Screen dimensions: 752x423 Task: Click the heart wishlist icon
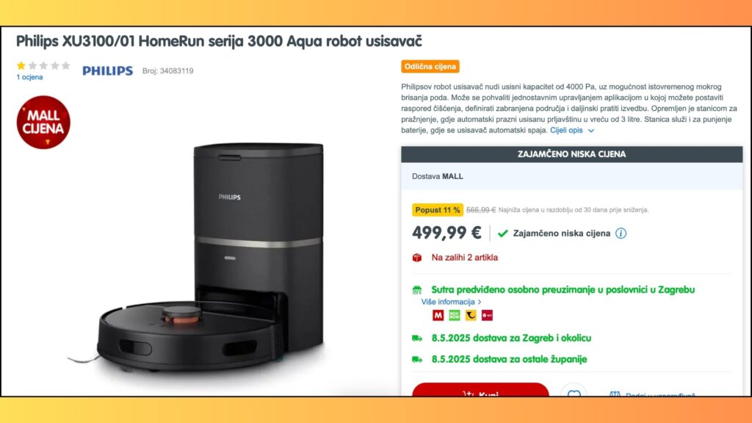tap(574, 394)
